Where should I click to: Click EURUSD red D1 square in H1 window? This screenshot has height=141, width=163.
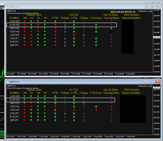pos(31,99)
